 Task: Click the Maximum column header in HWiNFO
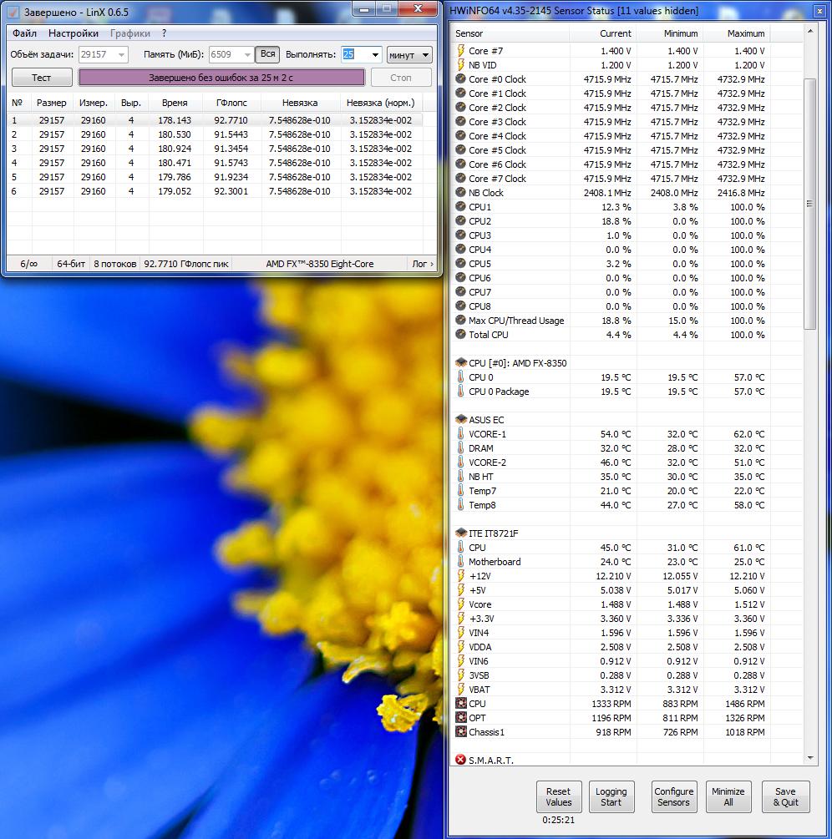(737, 33)
